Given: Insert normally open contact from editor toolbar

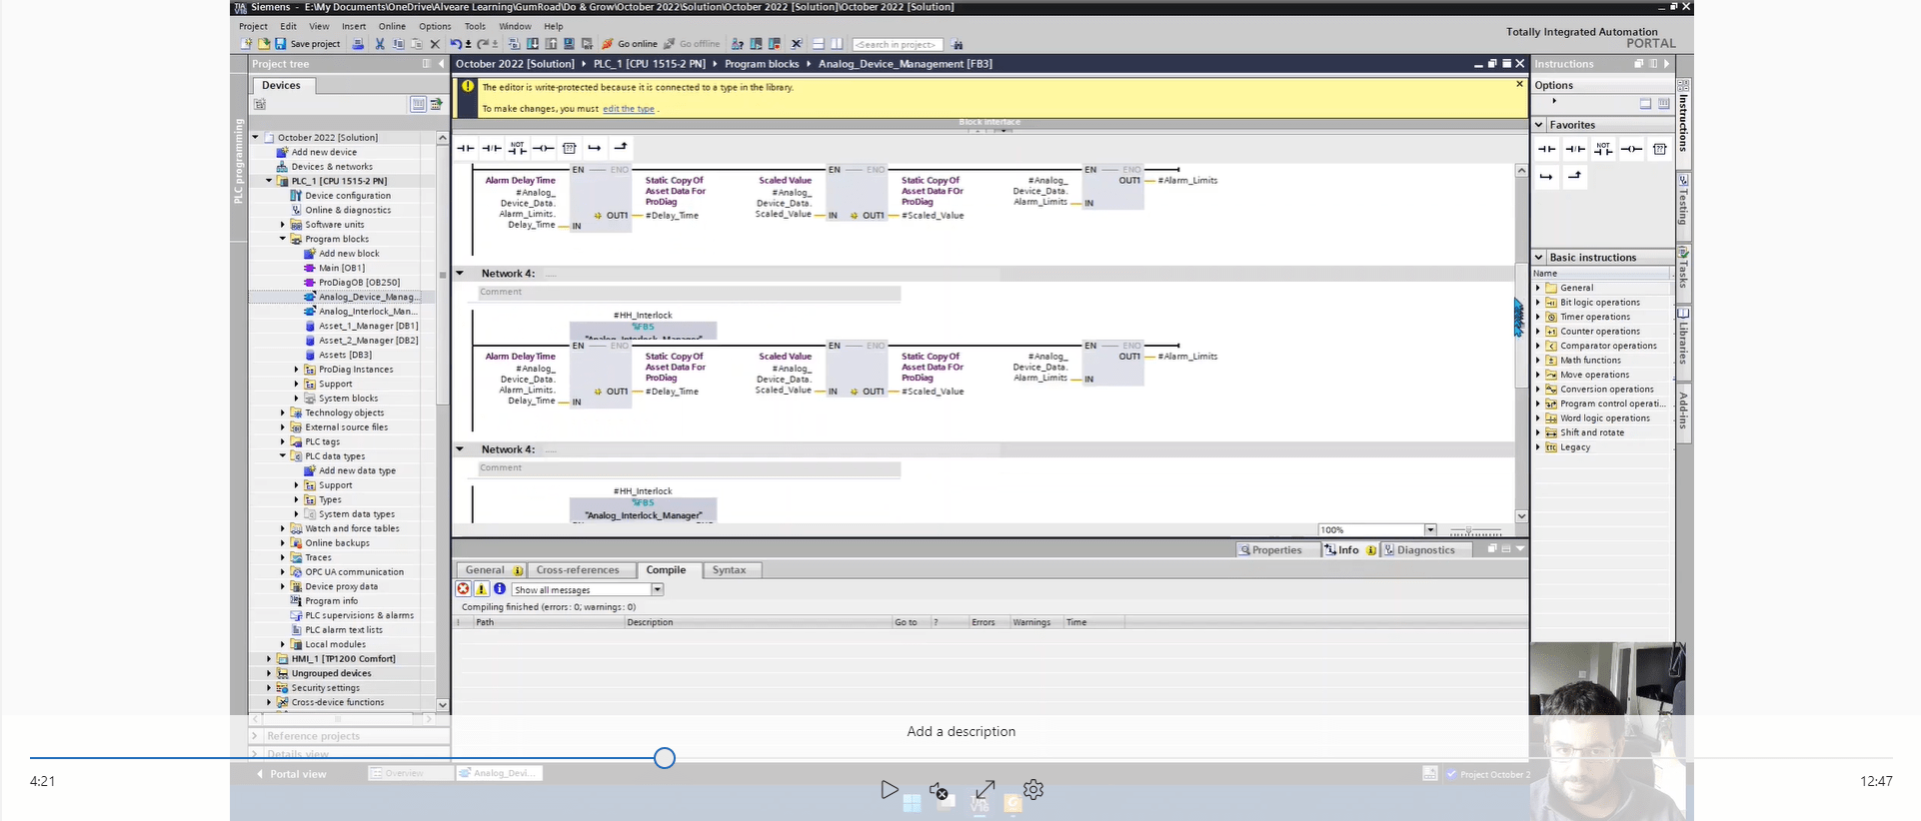Looking at the screenshot, I should click(x=466, y=148).
